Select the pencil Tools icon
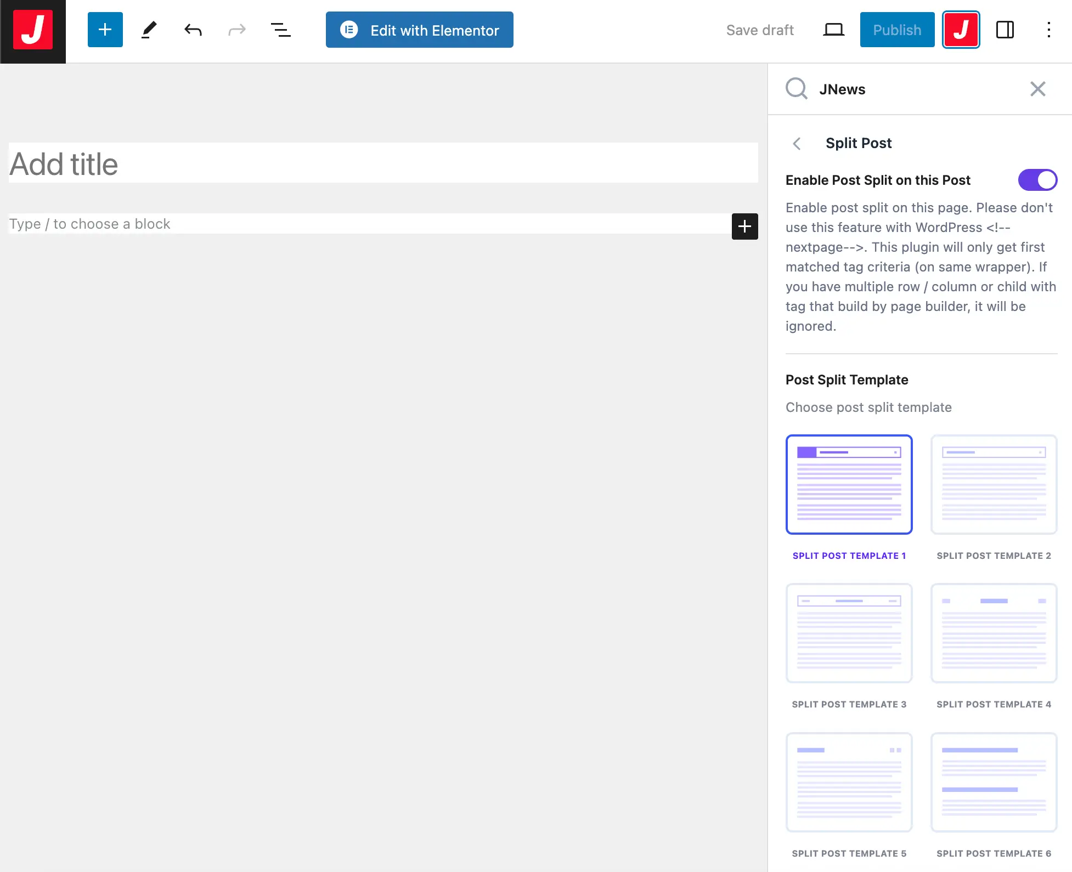 149,30
